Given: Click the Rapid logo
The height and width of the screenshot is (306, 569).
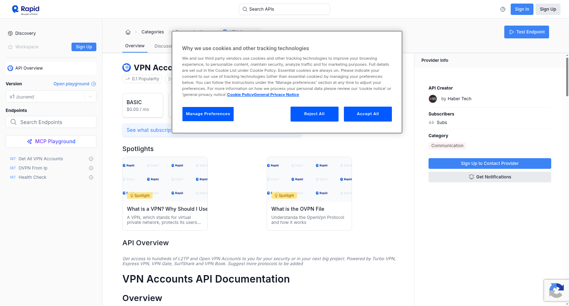Looking at the screenshot, I should [26, 10].
